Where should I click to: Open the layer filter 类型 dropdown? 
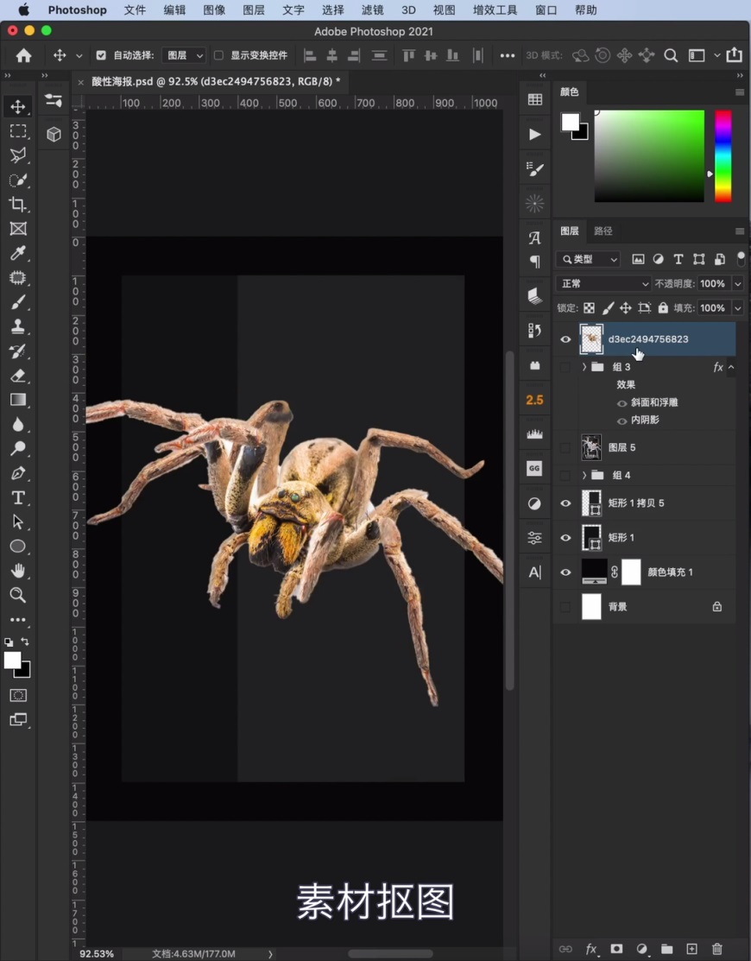pyautogui.click(x=589, y=259)
